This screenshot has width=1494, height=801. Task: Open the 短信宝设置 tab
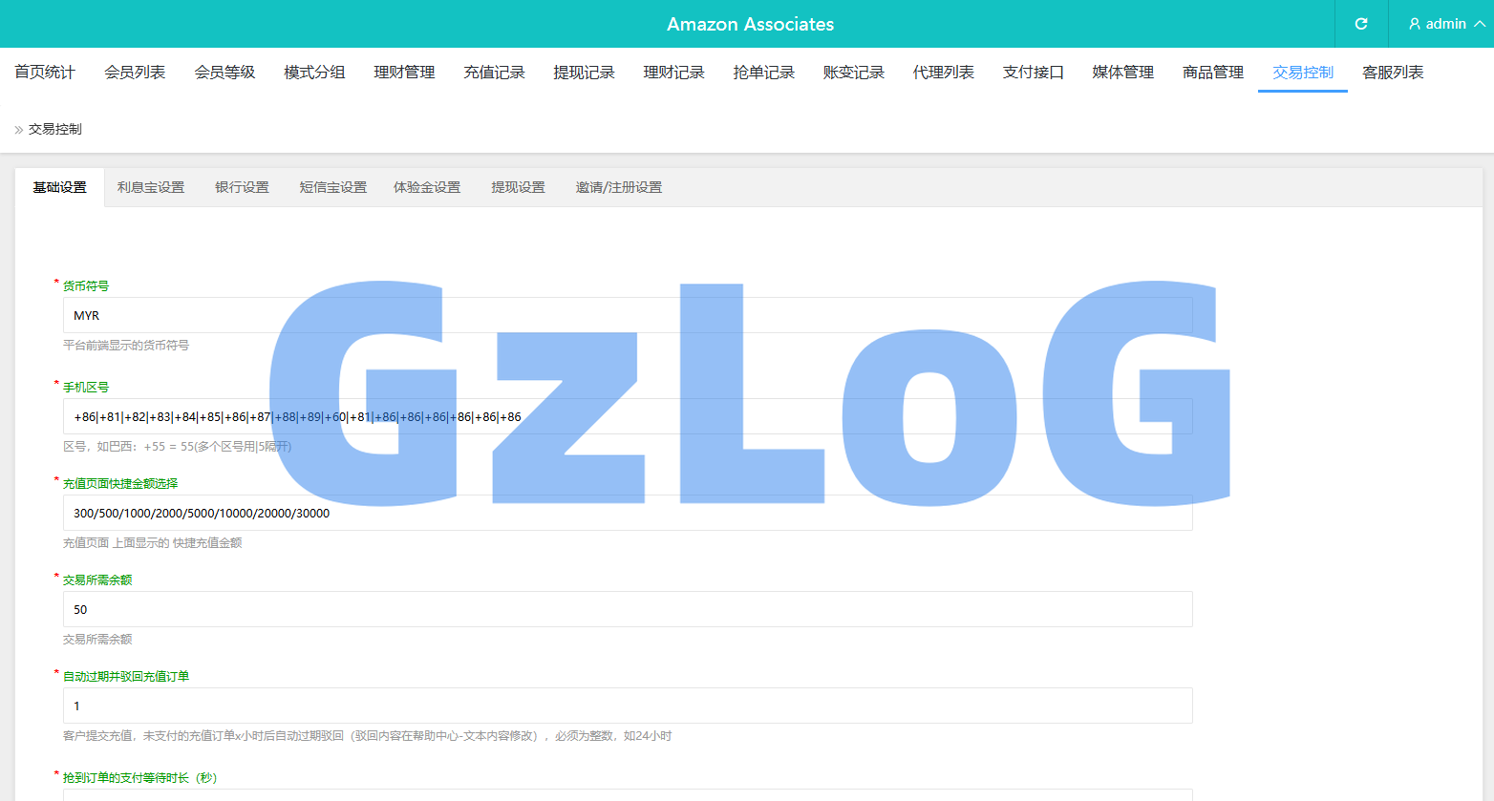pos(332,188)
